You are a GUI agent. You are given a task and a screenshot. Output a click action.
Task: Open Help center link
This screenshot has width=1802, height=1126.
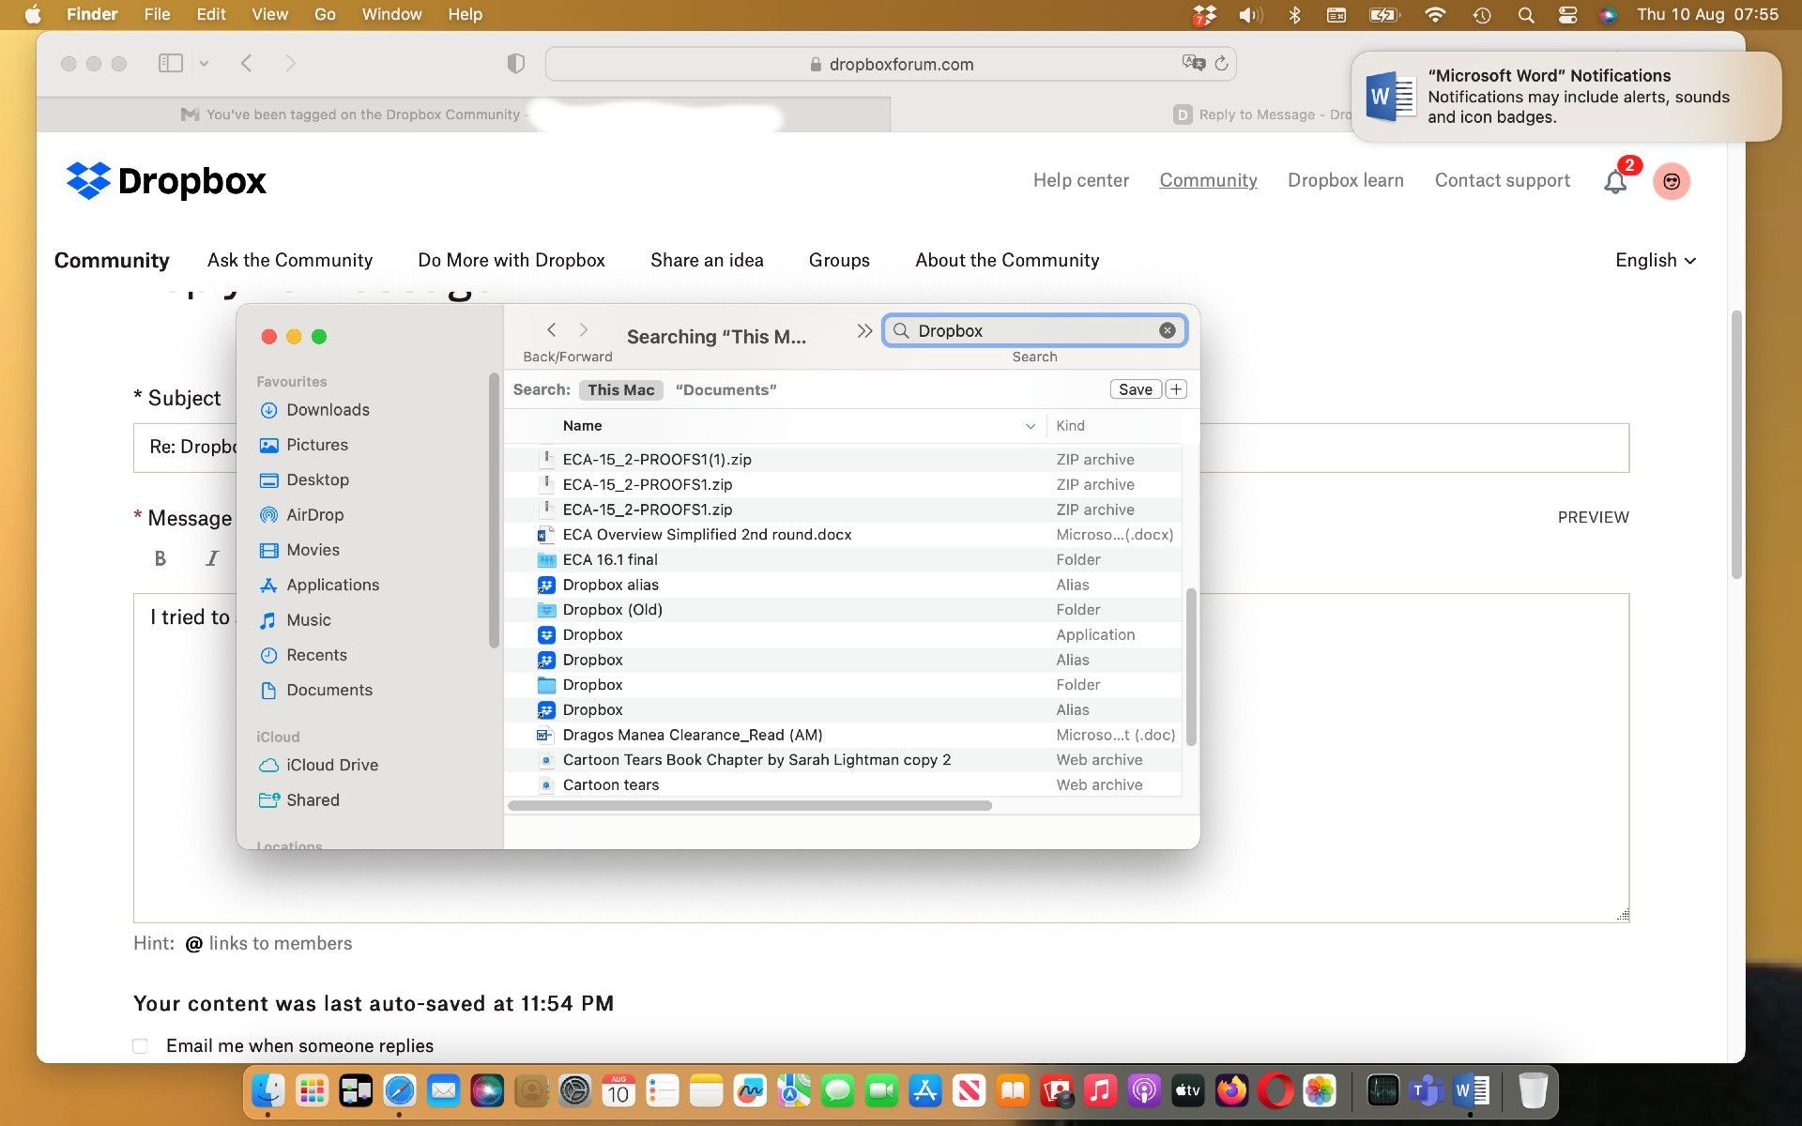click(x=1080, y=180)
